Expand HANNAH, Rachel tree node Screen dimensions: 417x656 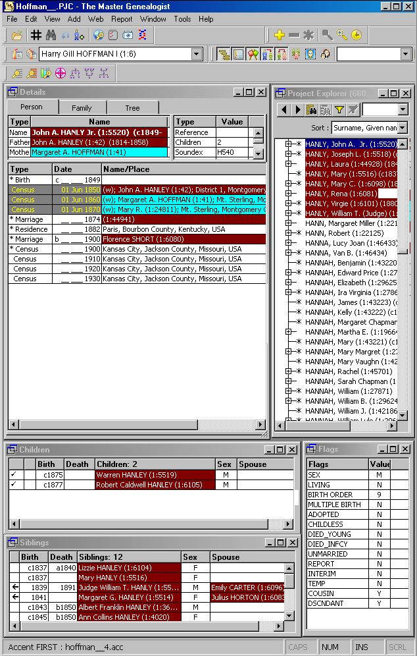(x=288, y=371)
